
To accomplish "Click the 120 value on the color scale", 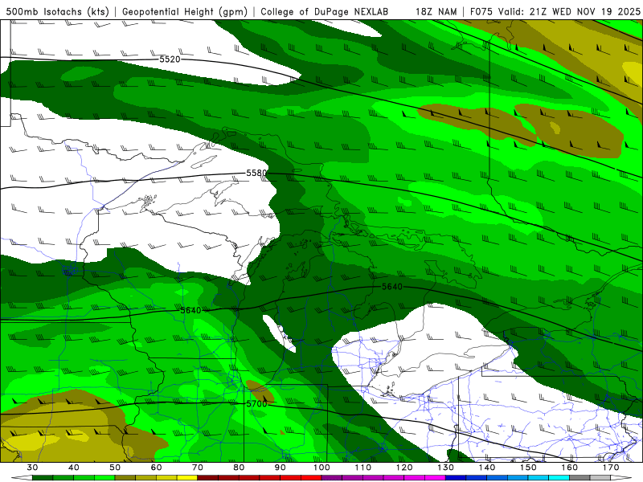I will coord(404,468).
